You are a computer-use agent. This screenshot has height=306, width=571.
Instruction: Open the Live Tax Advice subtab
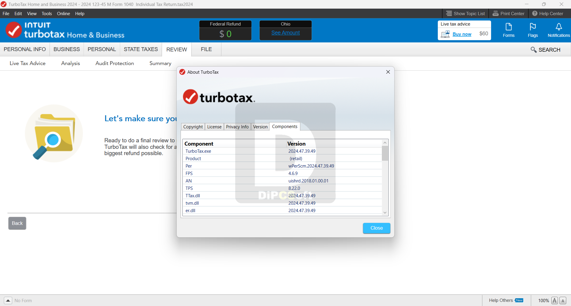pyautogui.click(x=27, y=63)
